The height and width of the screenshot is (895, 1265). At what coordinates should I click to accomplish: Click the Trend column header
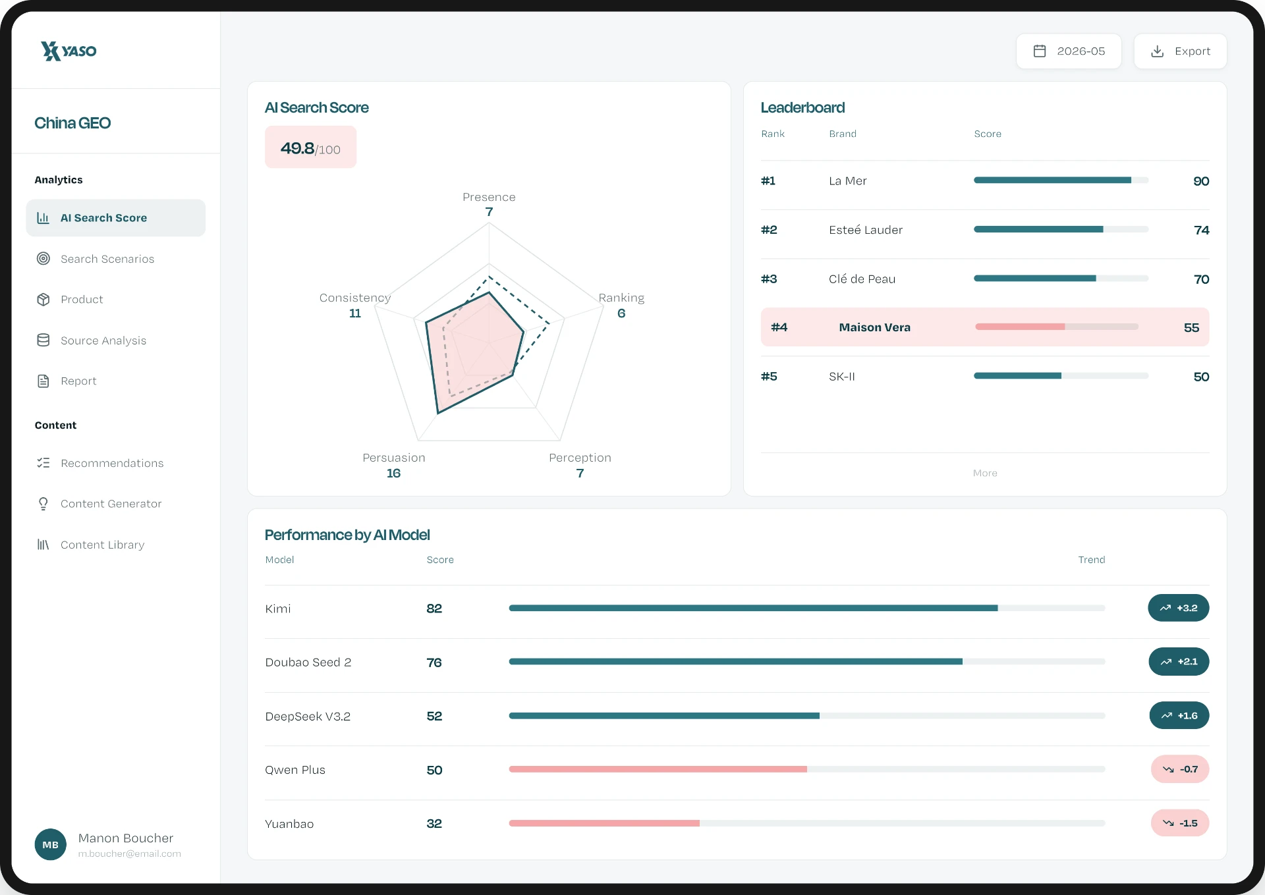(x=1092, y=560)
